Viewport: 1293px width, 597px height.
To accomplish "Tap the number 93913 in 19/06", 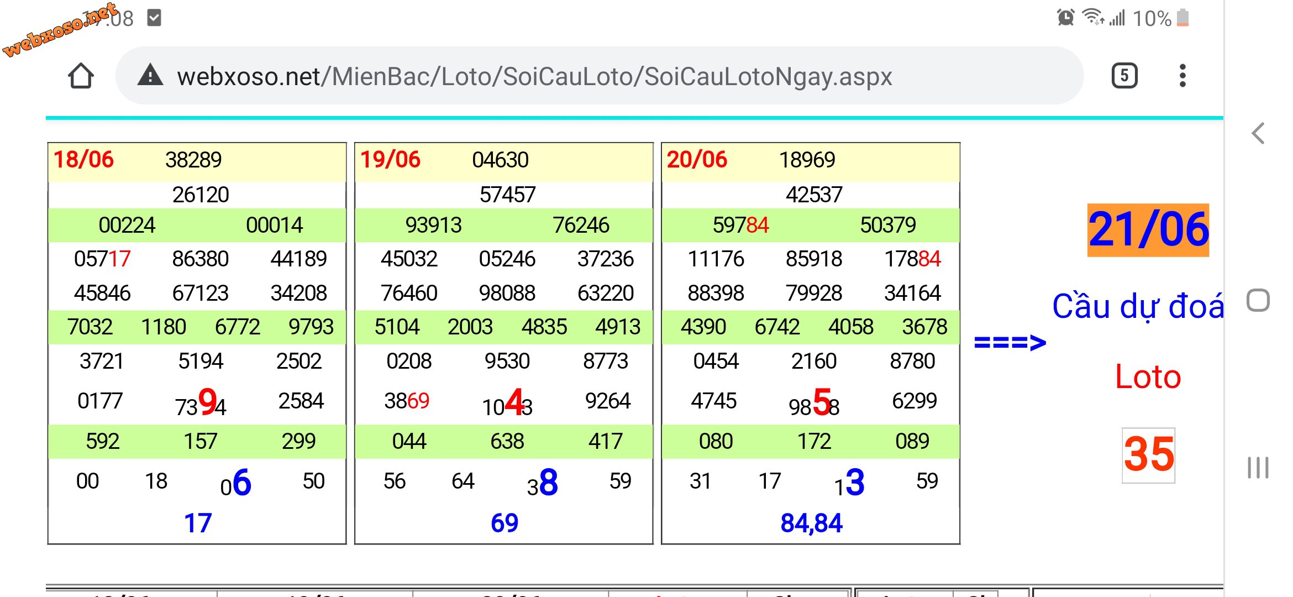I will pos(433,226).
